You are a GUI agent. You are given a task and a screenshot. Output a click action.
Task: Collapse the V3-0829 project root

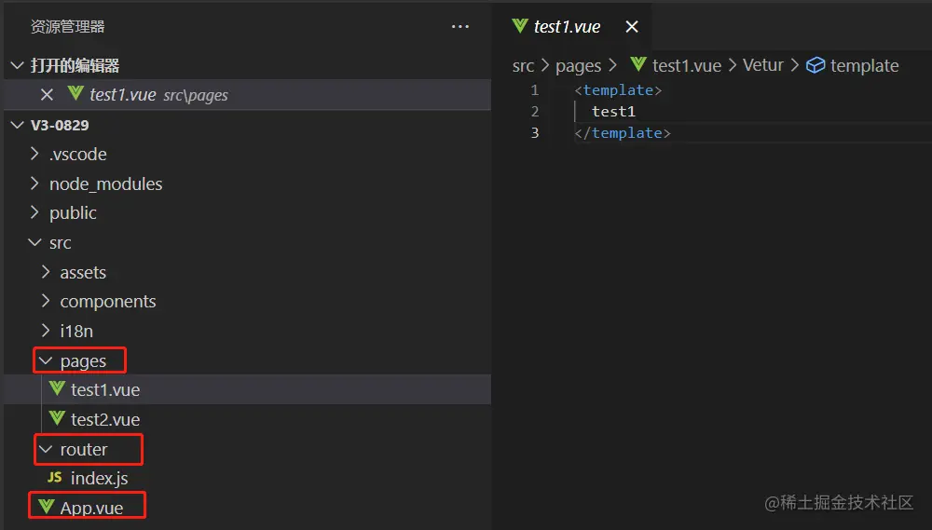click(17, 125)
